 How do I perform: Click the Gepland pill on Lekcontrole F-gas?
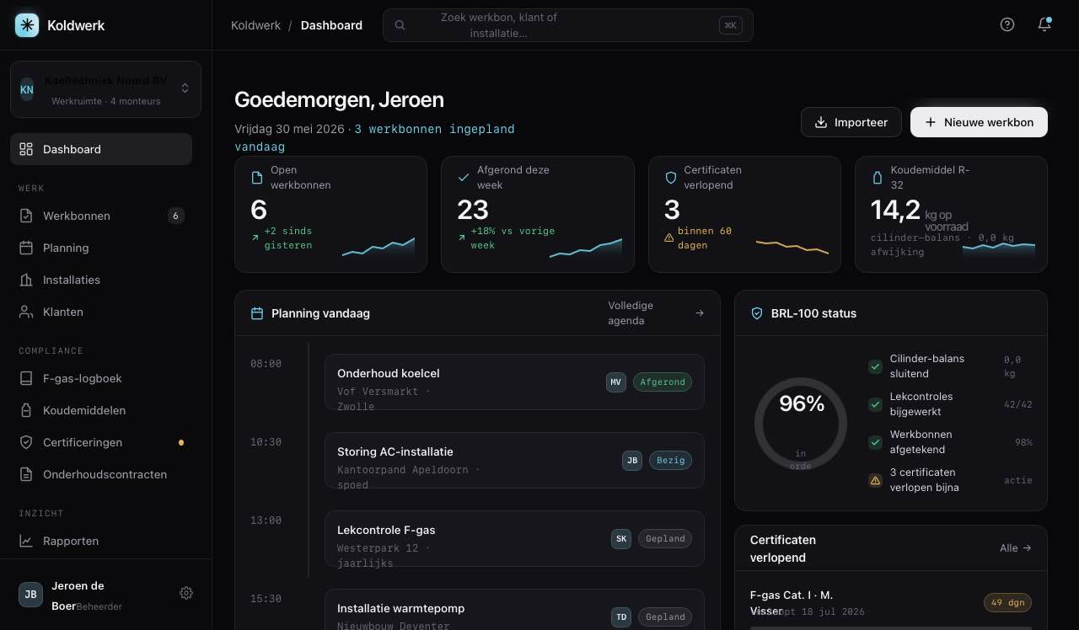pyautogui.click(x=665, y=538)
